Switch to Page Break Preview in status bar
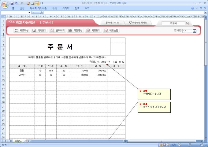 (x=168, y=145)
